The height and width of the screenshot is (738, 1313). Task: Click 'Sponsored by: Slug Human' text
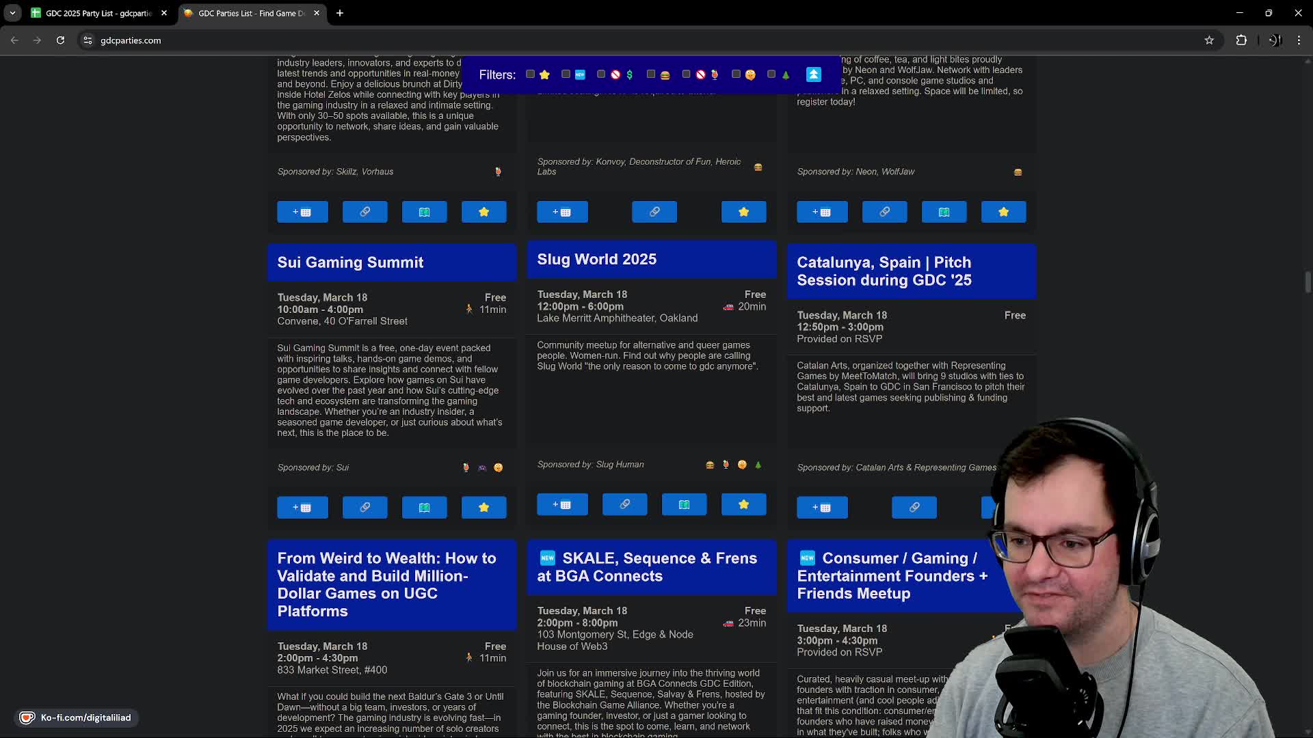click(590, 465)
